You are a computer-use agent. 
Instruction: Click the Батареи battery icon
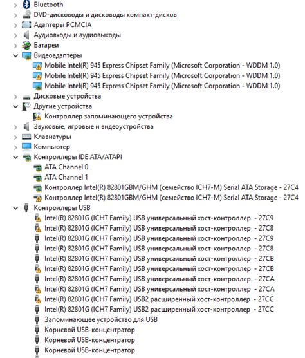click(x=26, y=45)
